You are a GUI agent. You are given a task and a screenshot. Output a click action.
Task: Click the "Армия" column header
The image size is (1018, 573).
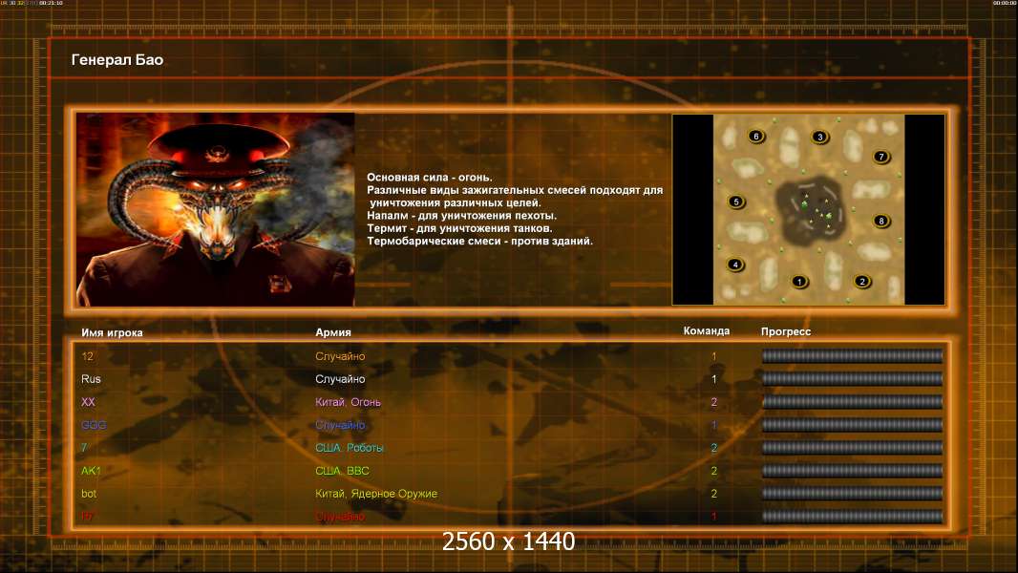click(x=333, y=332)
